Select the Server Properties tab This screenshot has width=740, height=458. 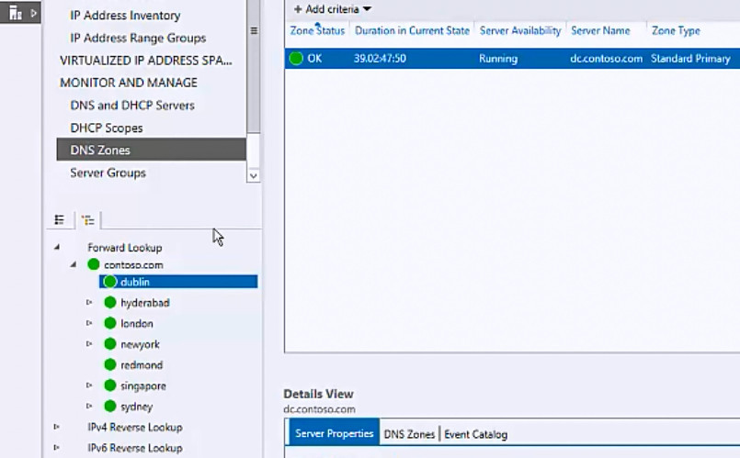point(333,434)
